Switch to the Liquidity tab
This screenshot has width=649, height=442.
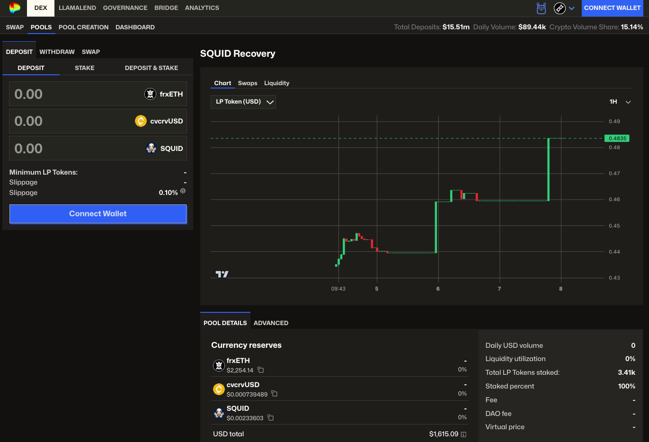pos(276,83)
